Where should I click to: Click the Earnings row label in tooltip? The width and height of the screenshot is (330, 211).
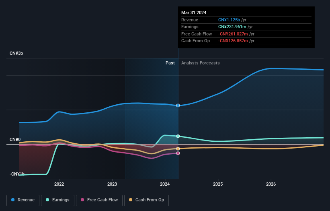pos(190,27)
